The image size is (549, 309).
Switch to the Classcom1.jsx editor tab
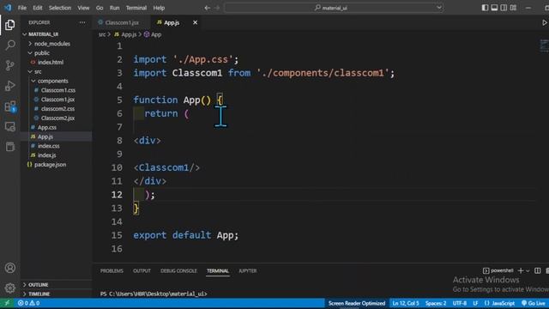tap(122, 22)
